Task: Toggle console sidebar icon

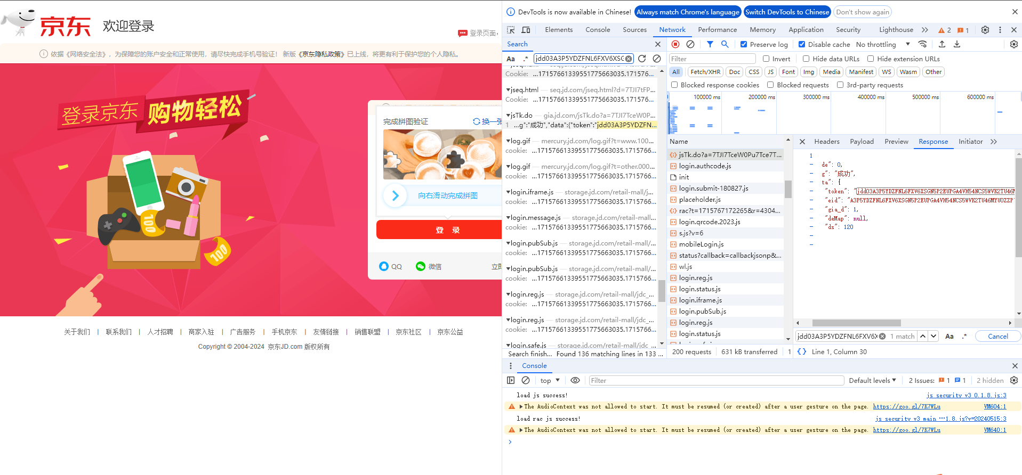Action: click(x=511, y=380)
